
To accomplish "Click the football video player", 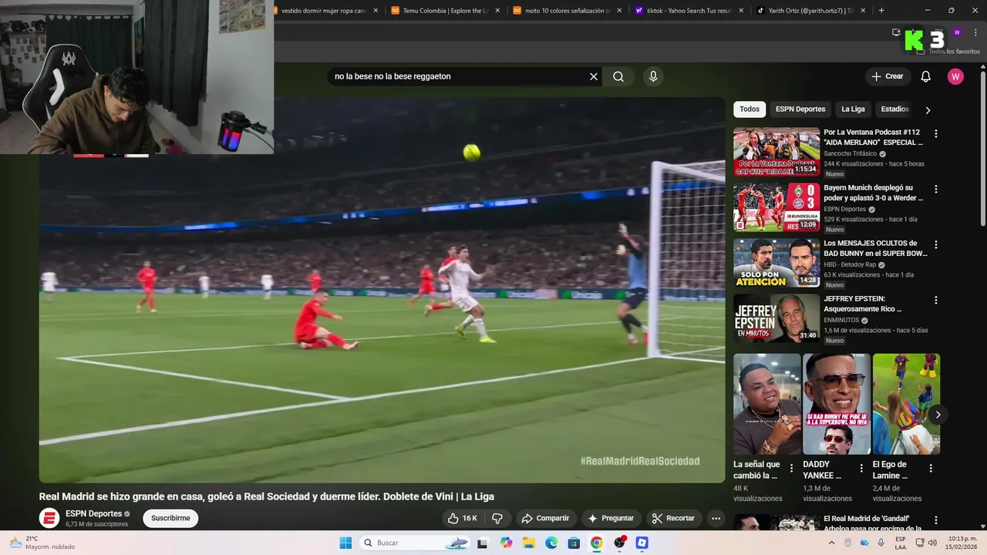I will 382,290.
